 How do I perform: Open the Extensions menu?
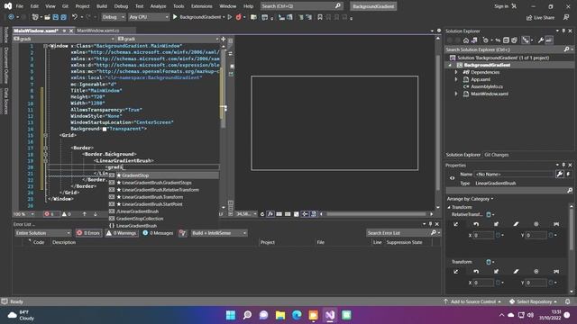[x=202, y=6]
